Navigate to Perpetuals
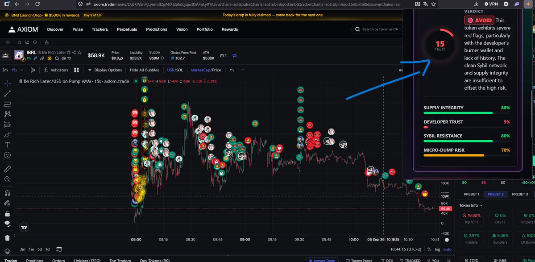This screenshot has width=535, height=262. (127, 29)
